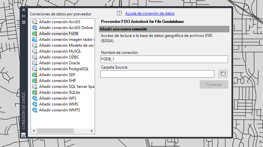Select Añadir conexión ArcGIS
This screenshot has height=147, width=263.
tap(60, 22)
